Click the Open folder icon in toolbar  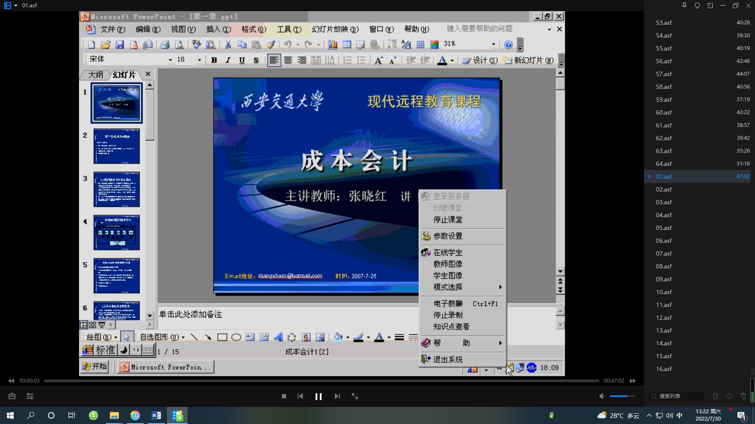[x=105, y=44]
